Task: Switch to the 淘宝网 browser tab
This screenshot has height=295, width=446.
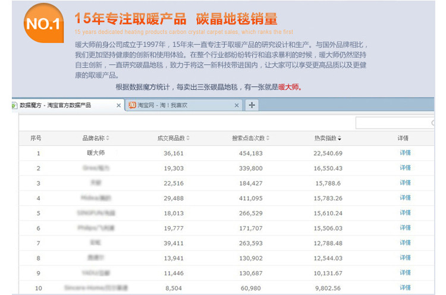Action: 184,105
